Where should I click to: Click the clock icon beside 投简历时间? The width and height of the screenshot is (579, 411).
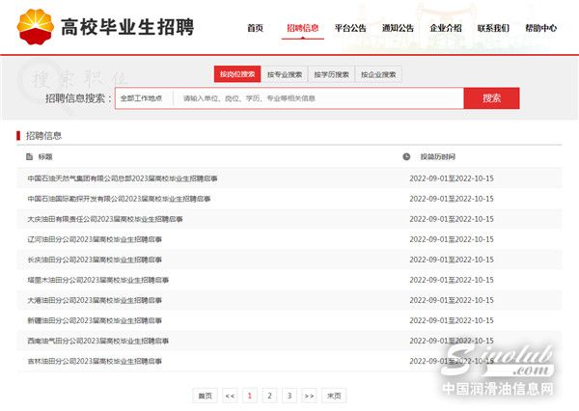(406, 156)
